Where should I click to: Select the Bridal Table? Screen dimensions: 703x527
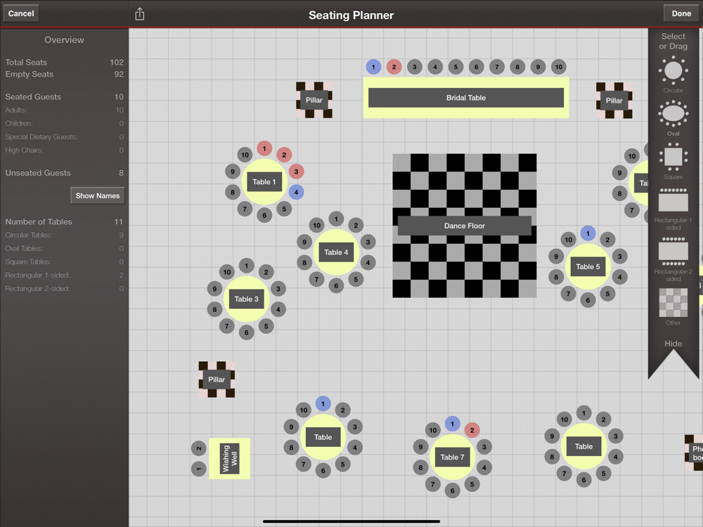pos(466,98)
